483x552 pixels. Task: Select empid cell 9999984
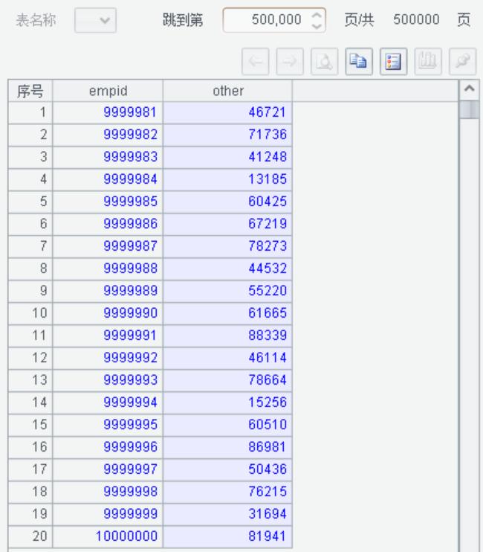108,179
